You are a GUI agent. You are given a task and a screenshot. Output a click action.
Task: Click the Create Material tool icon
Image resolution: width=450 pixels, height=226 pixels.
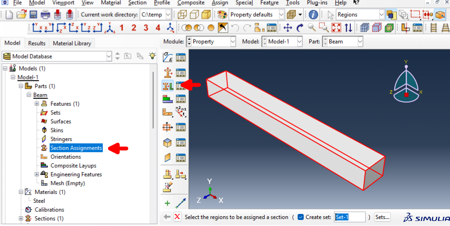[168, 58]
